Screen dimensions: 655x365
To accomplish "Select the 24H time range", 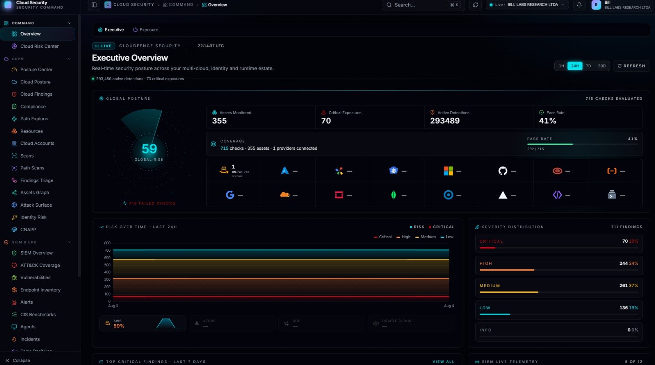I will click(575, 66).
